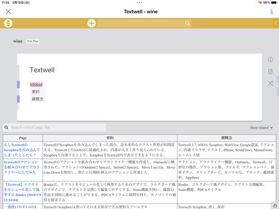Viewport: 279px width, 209px height.
Task: Click blue line marker beside infobox
Action: pos(18,84)
